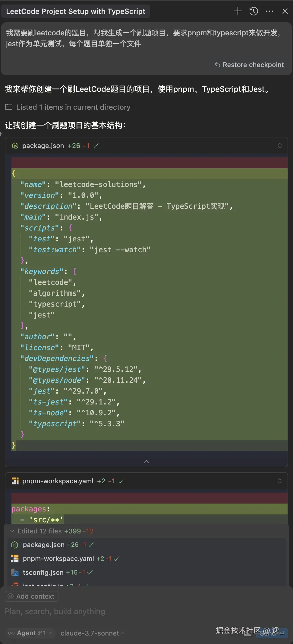Click the "devDependencies" line in diff
Viewport: 293px width, 644px height.
pyautogui.click(x=150, y=359)
